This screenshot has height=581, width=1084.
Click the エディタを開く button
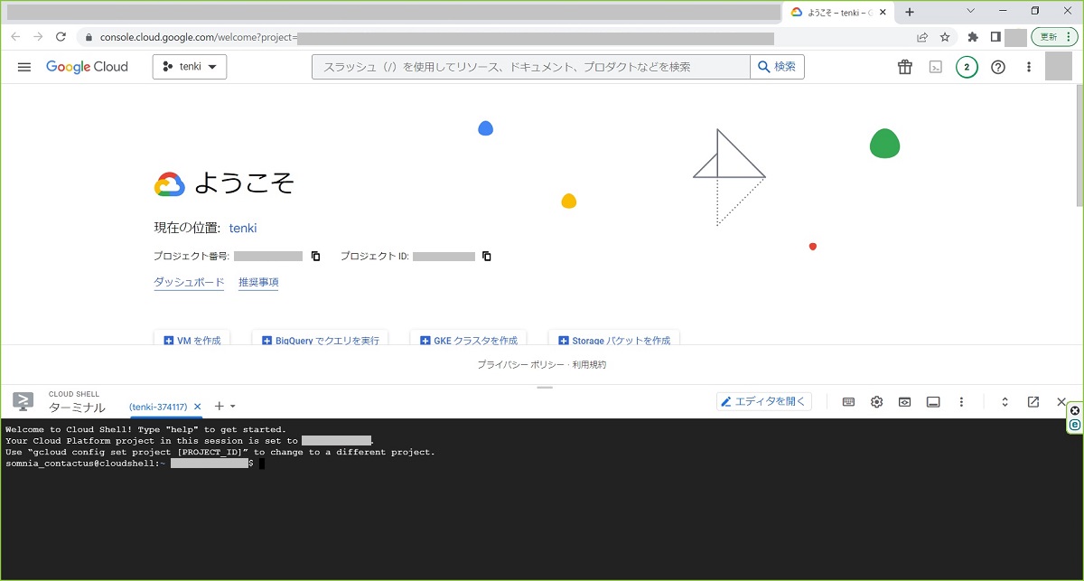[x=764, y=402]
